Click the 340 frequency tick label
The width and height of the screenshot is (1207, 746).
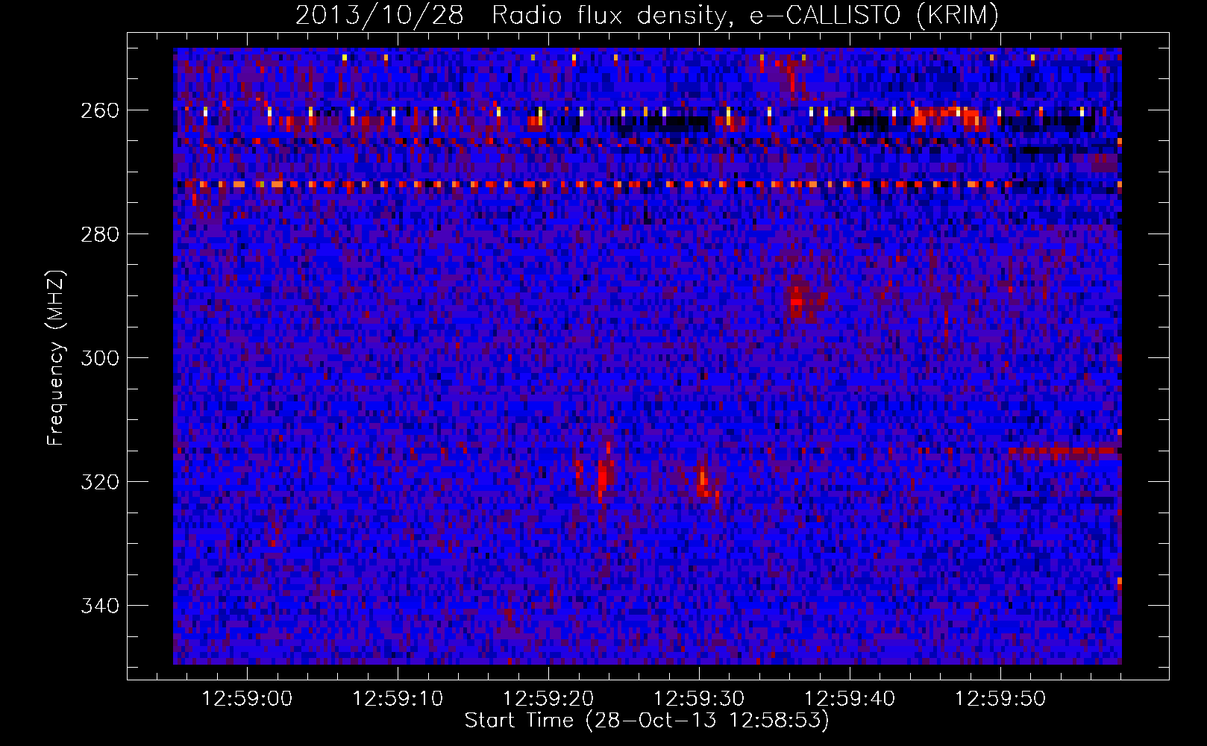[99, 606]
